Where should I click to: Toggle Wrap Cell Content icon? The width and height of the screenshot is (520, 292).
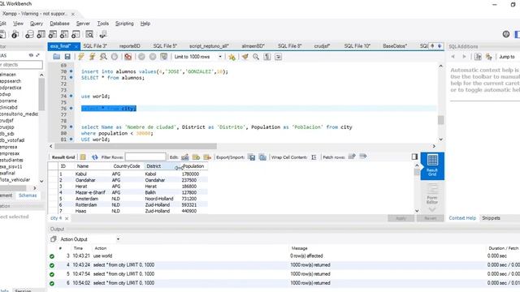pos(314,157)
